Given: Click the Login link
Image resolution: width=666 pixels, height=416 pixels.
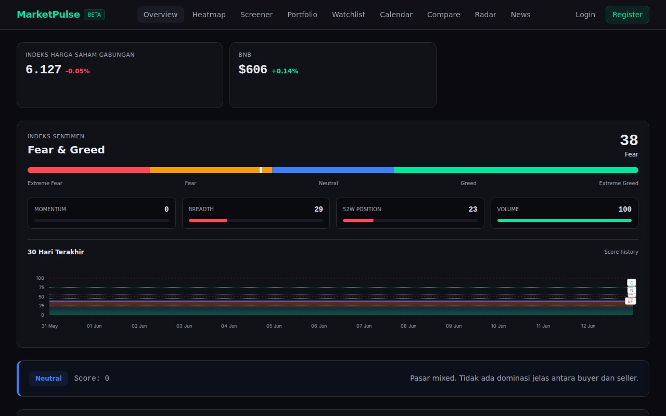Looking at the screenshot, I should point(585,15).
